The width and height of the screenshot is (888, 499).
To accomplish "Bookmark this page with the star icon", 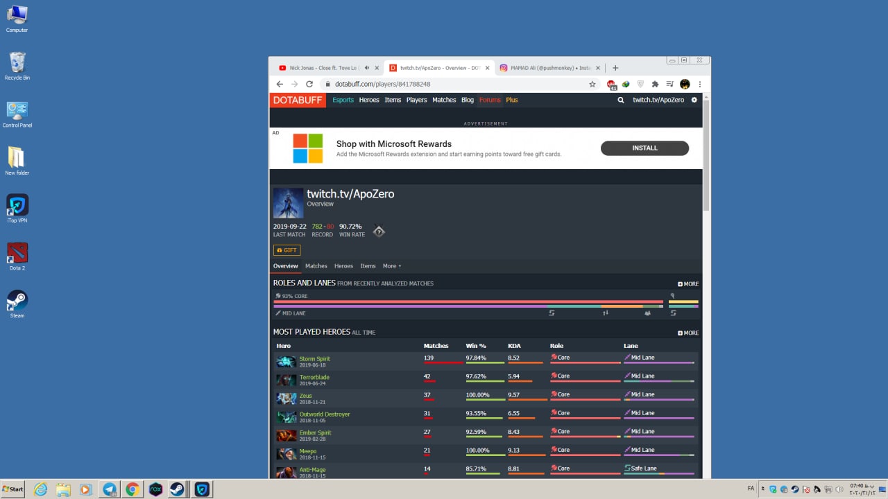I will (592, 84).
